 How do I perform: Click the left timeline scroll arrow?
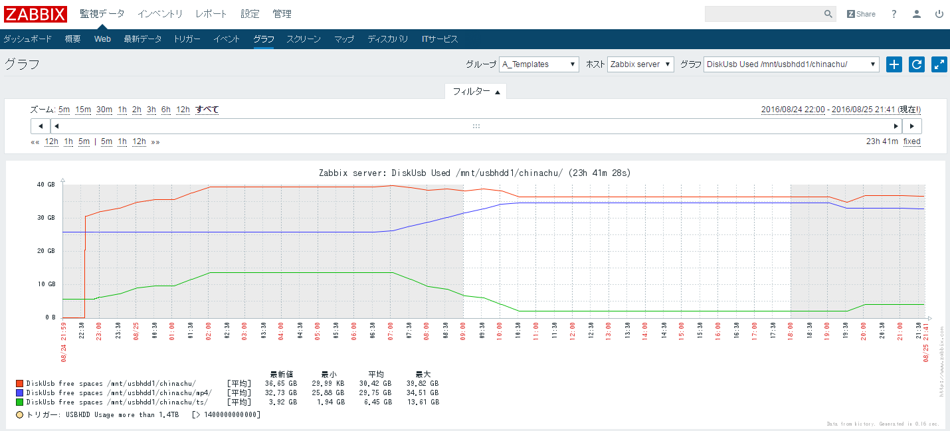[x=40, y=126]
